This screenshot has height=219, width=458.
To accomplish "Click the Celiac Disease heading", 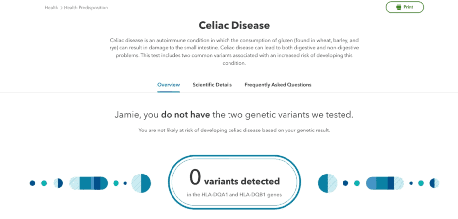I will (234, 25).
